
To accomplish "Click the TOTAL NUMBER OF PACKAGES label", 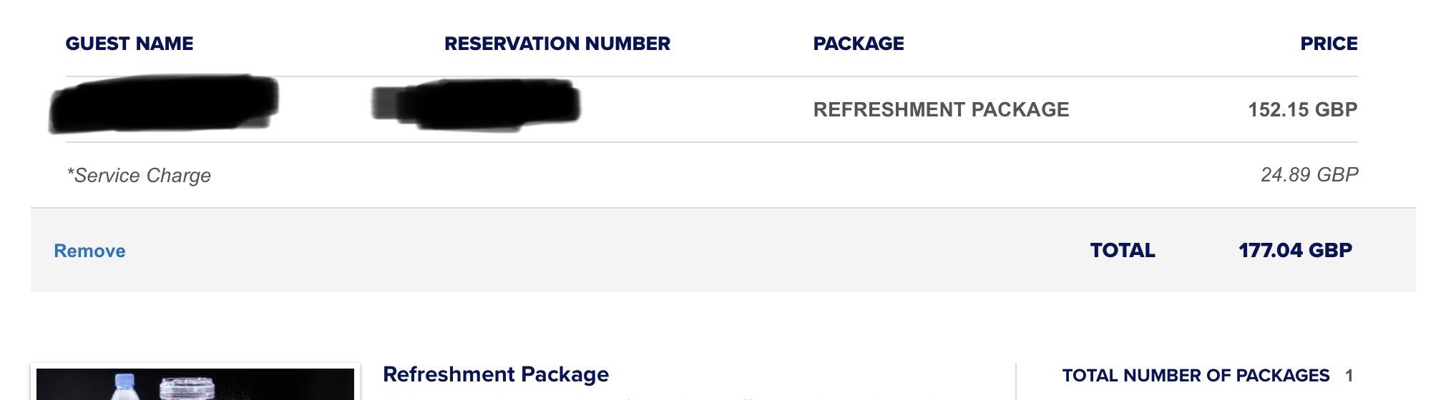I will coord(1196,375).
